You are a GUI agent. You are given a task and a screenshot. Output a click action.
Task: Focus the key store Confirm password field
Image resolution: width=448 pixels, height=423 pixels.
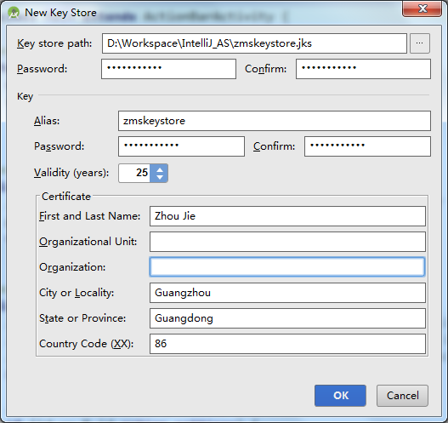pos(363,69)
